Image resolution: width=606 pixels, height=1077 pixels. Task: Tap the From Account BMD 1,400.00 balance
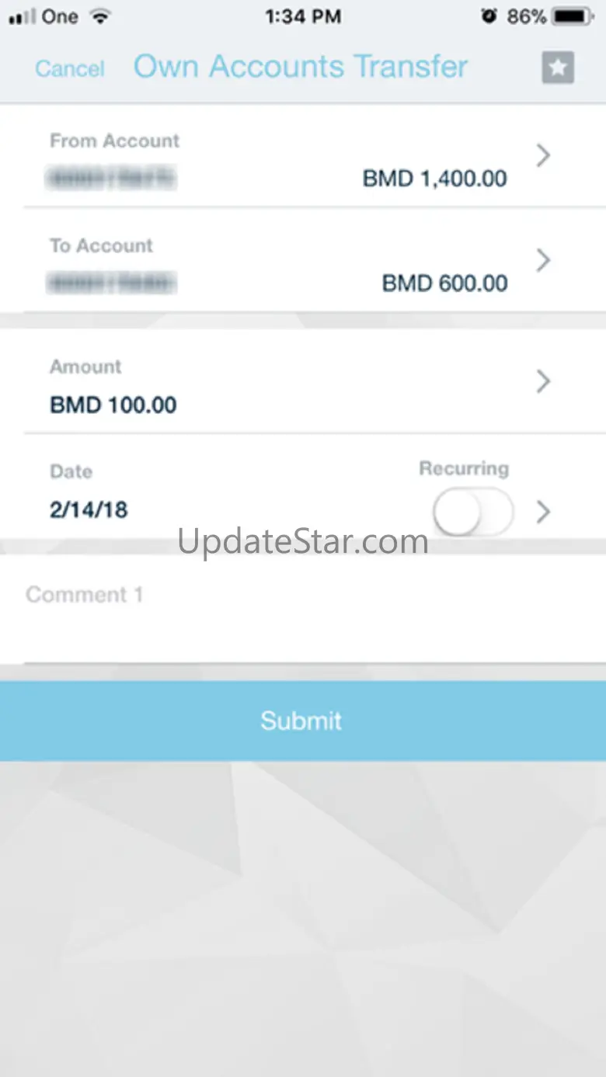point(435,179)
